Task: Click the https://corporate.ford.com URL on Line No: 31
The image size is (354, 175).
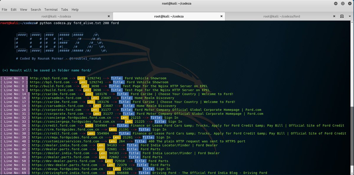Action: point(58,114)
